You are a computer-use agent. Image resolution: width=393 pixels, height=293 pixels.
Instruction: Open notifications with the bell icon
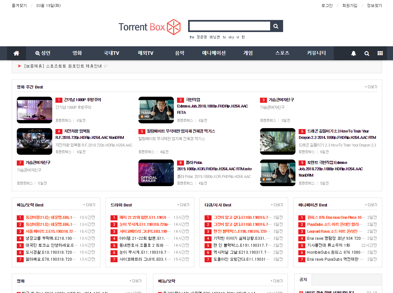coord(353,53)
